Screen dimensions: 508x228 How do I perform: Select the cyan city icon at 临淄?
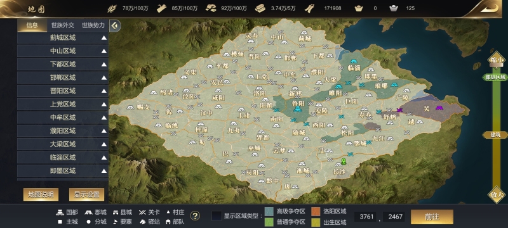pyautogui.click(x=354, y=61)
